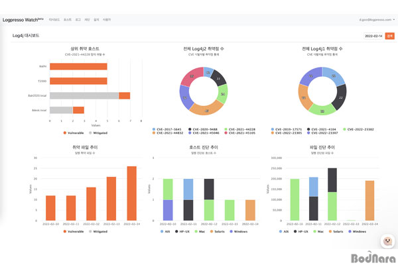398x265 pixels.
Task: Click the 2022-02-14 date input field
Action: point(373,36)
